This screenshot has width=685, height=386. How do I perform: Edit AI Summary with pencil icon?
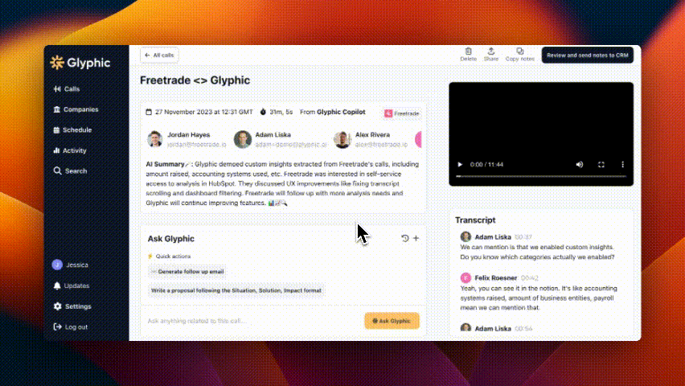pos(188,164)
